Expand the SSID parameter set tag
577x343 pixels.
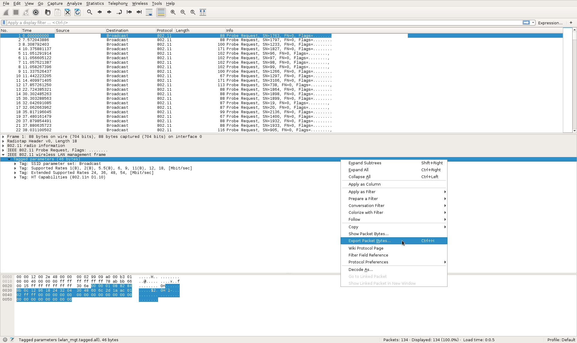tap(15, 164)
